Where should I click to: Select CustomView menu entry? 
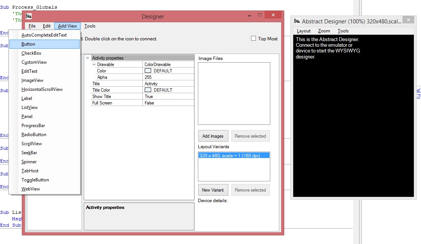(44, 62)
